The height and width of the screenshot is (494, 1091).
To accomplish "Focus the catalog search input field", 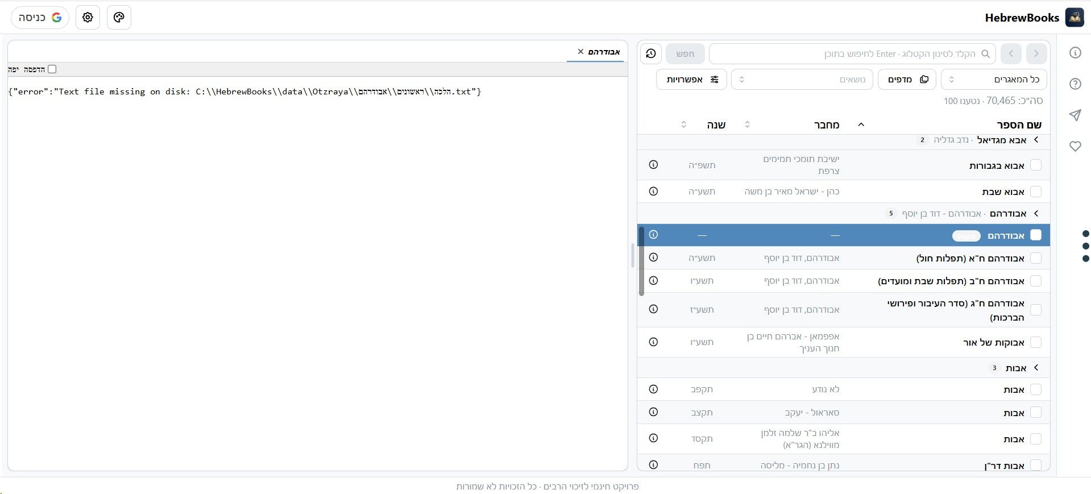I will (852, 53).
